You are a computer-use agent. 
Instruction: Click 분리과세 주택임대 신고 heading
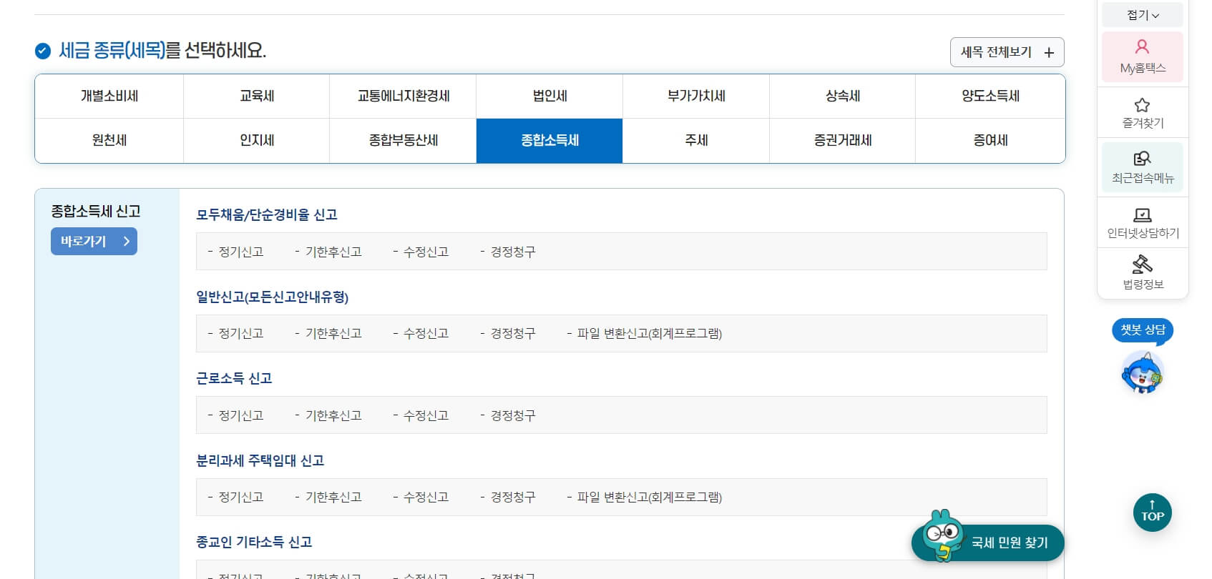260,460
